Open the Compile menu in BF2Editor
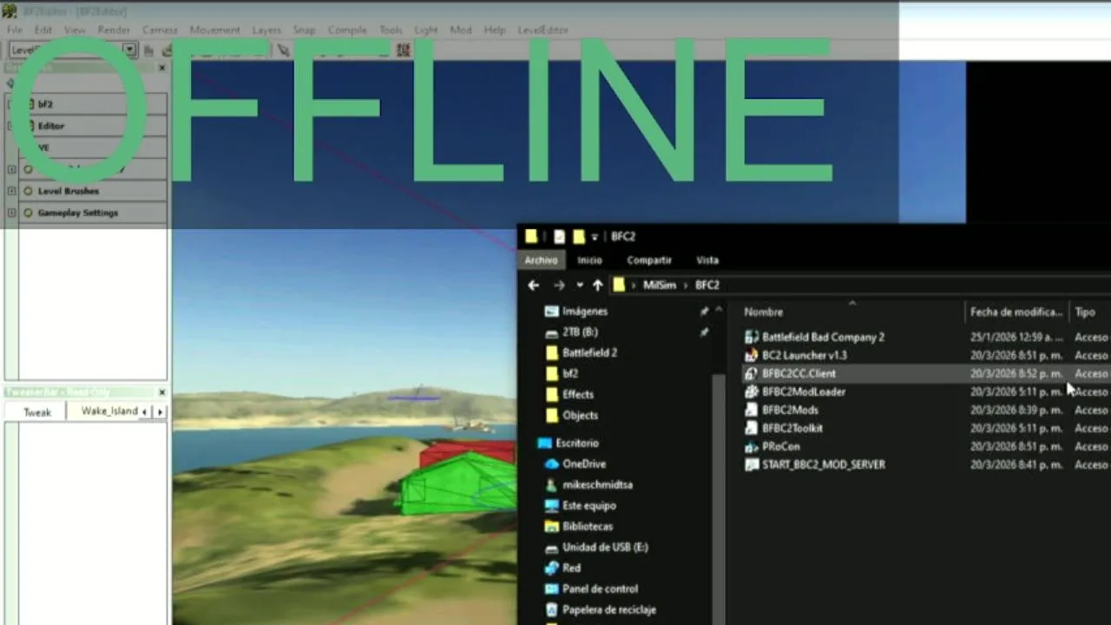Image resolution: width=1111 pixels, height=625 pixels. pyautogui.click(x=347, y=30)
